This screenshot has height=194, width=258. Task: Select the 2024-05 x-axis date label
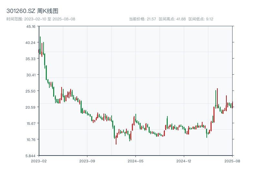pyautogui.click(x=135, y=160)
